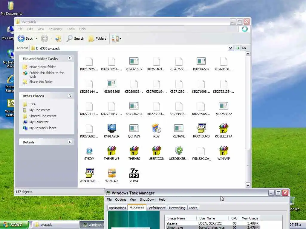Open the File menu in svcpack window

20,29
